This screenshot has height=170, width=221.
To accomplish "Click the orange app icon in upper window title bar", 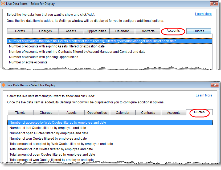I will pyautogui.click(x=3, y=4).
